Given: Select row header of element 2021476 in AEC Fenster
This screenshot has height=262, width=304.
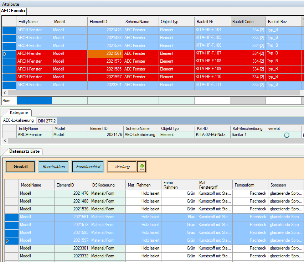Looking at the screenshot, I should pos(9,30).
